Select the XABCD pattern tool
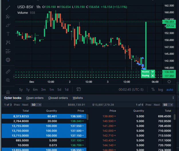Screen dimensions: 179x151 pos(8,42)
